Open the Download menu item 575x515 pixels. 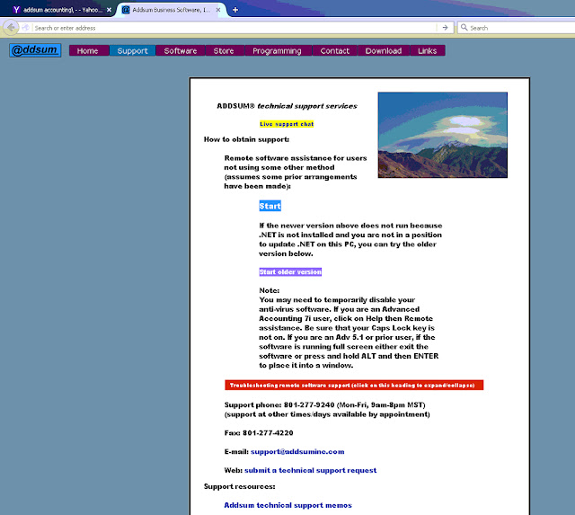384,50
